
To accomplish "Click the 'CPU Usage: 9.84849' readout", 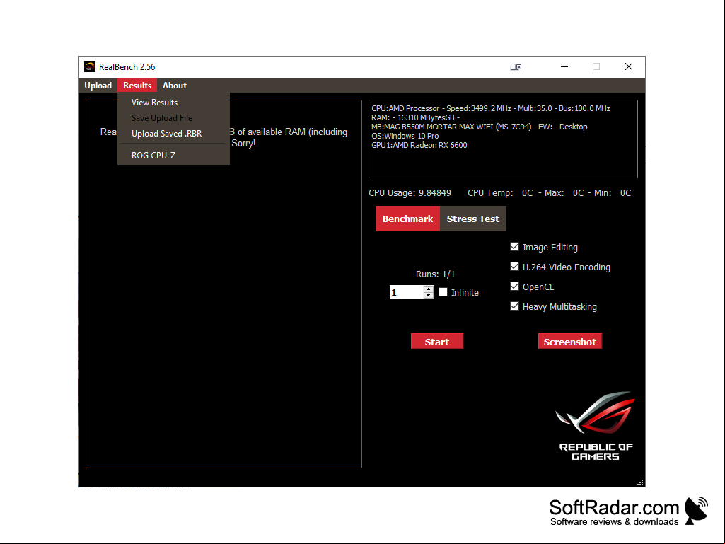I will click(410, 193).
